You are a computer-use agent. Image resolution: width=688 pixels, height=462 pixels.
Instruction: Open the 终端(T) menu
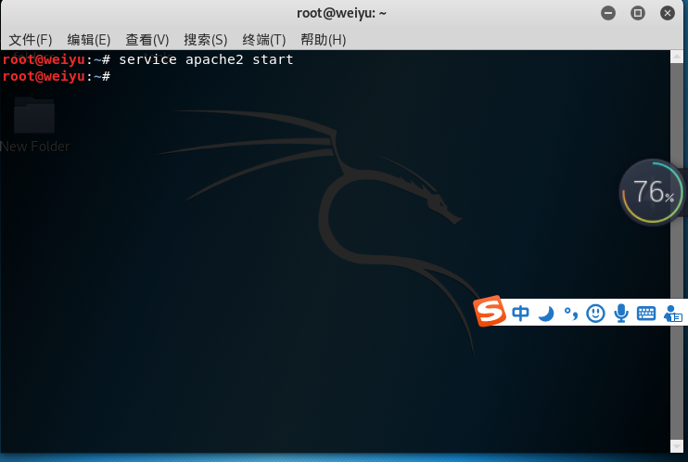(263, 40)
